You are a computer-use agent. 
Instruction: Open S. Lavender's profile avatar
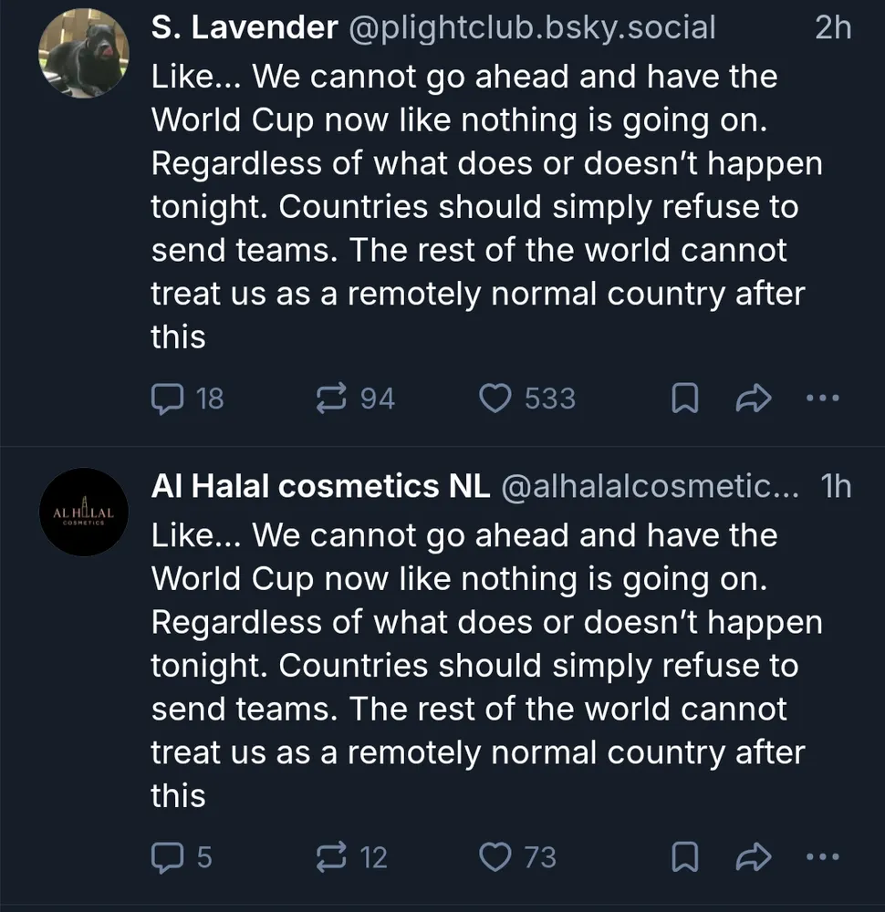(83, 55)
